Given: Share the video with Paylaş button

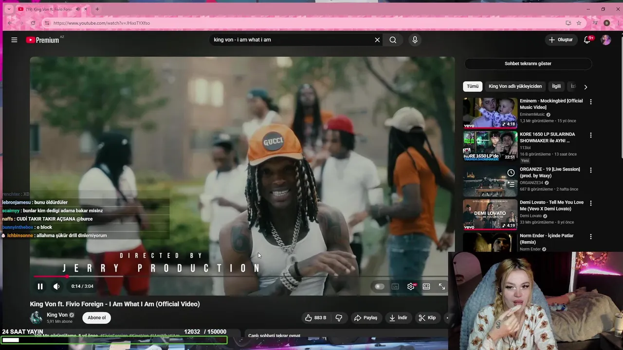Looking at the screenshot, I should [366, 317].
